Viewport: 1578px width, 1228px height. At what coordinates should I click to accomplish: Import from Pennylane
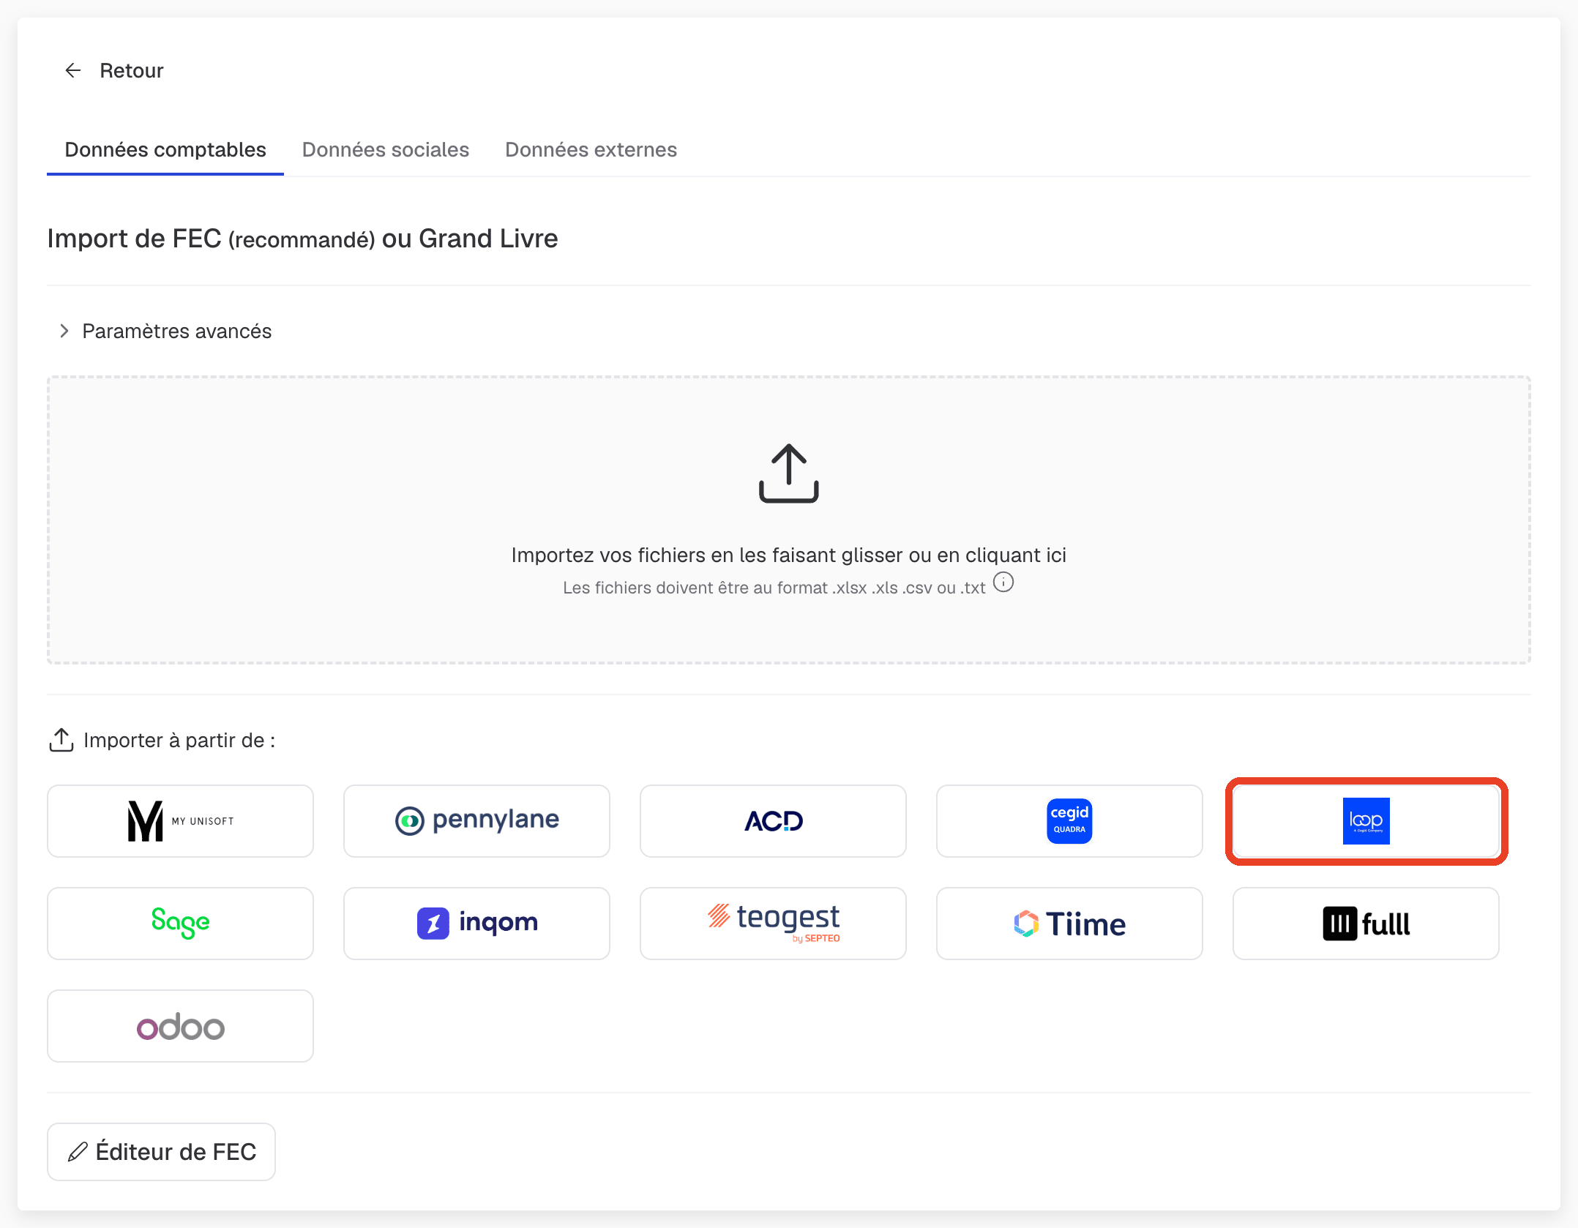pyautogui.click(x=476, y=821)
